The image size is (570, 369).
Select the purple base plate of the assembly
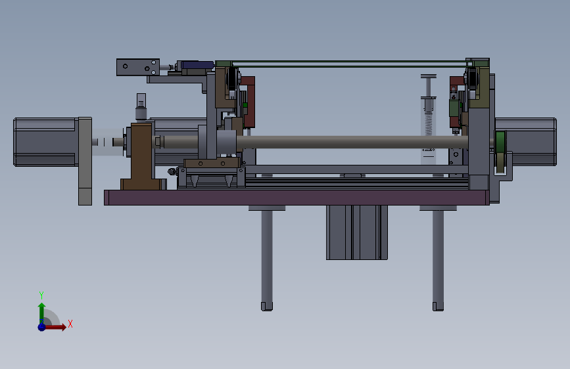click(x=297, y=198)
